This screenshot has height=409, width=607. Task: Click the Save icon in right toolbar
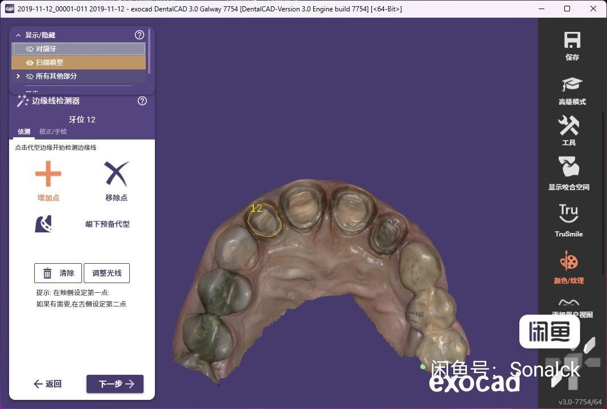[572, 40]
